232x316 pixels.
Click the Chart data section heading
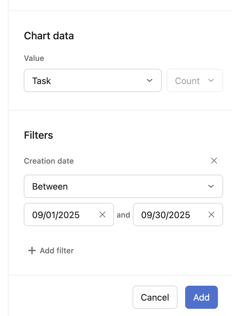pyautogui.click(x=49, y=36)
